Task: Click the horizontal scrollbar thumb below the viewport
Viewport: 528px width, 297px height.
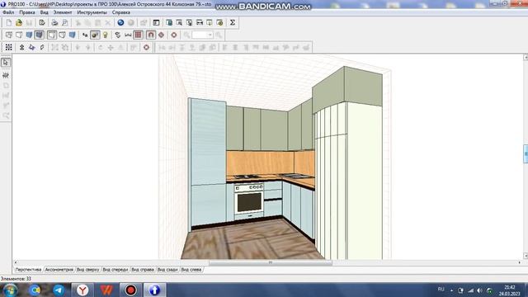Action: [271, 262]
